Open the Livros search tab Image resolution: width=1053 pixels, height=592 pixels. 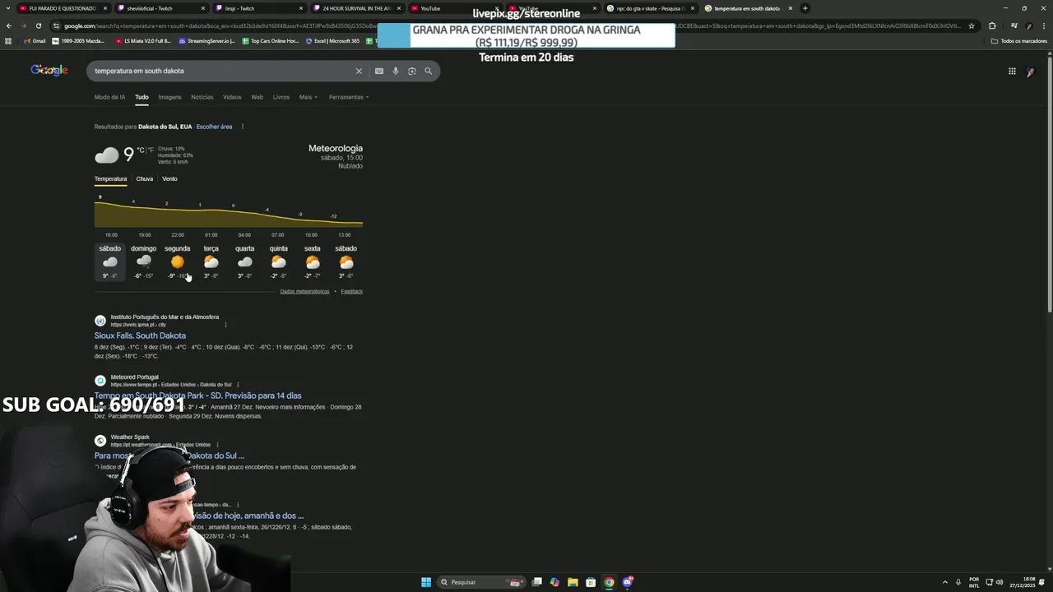pos(281,97)
